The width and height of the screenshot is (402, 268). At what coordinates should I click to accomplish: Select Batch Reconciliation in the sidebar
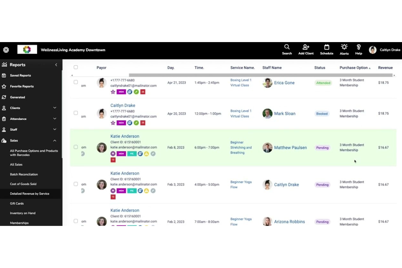point(24,174)
